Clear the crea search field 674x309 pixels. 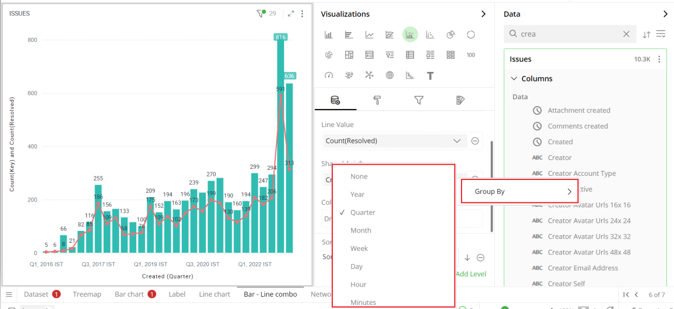tap(627, 34)
